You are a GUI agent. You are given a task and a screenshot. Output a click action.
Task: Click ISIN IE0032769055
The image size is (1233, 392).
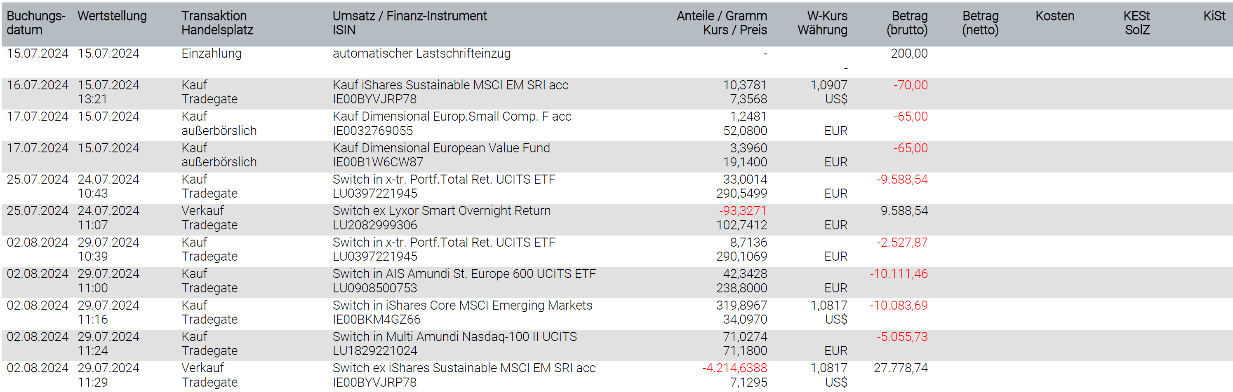(372, 131)
